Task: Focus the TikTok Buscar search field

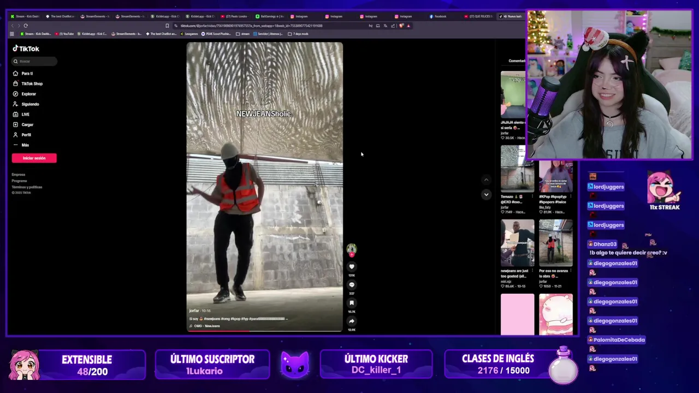Action: pos(34,61)
